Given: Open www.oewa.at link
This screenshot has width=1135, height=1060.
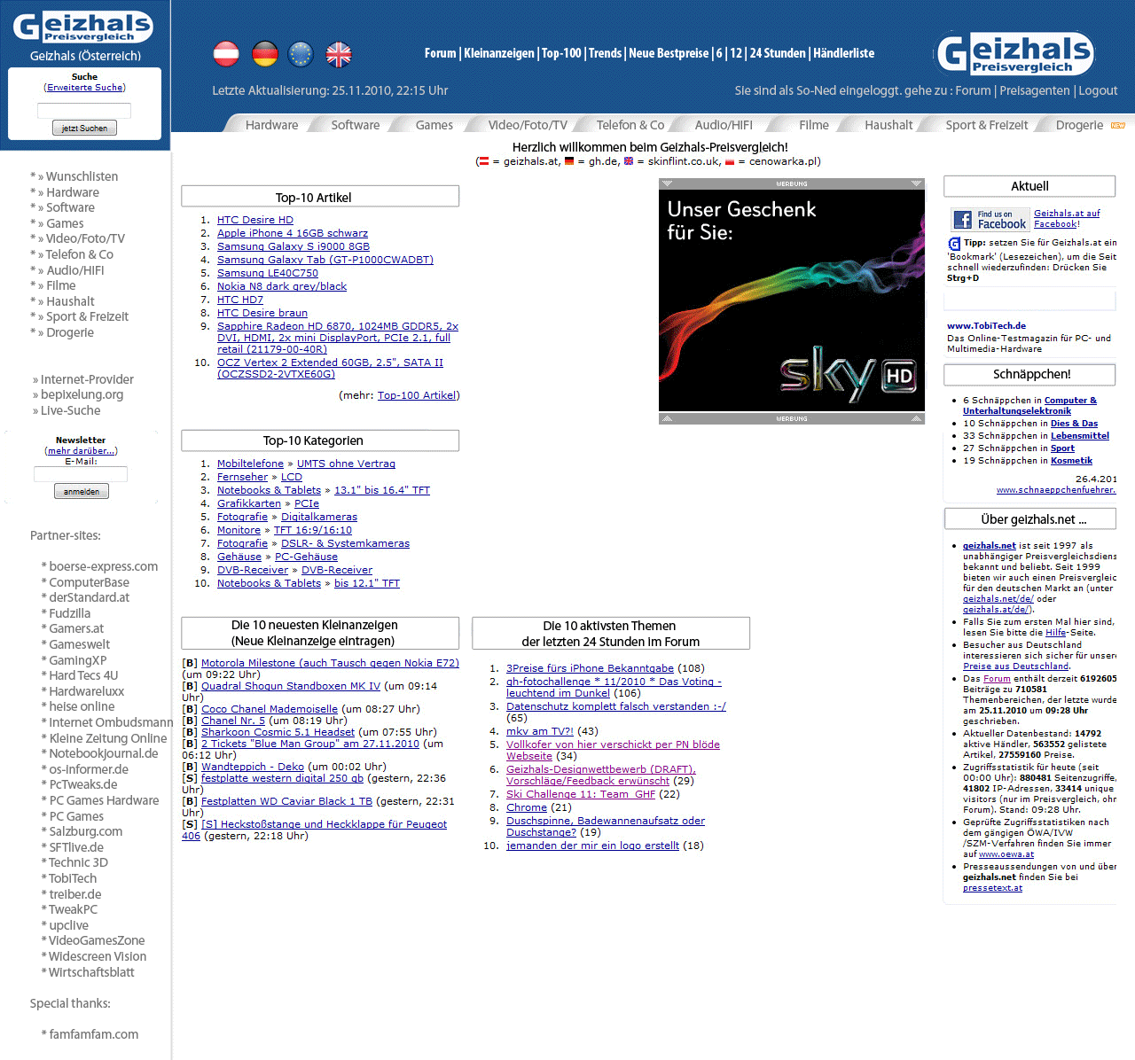Looking at the screenshot, I should (x=1006, y=854).
